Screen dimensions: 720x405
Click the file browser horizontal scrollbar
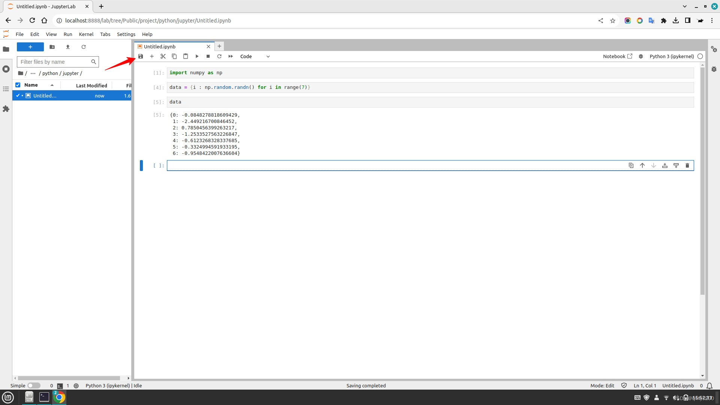[69, 378]
